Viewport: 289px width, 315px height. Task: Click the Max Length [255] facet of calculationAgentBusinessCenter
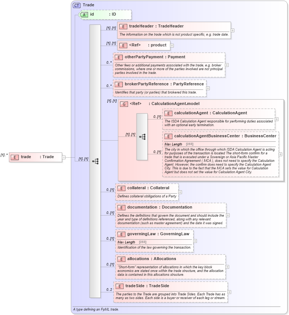pyautogui.click(x=179, y=144)
